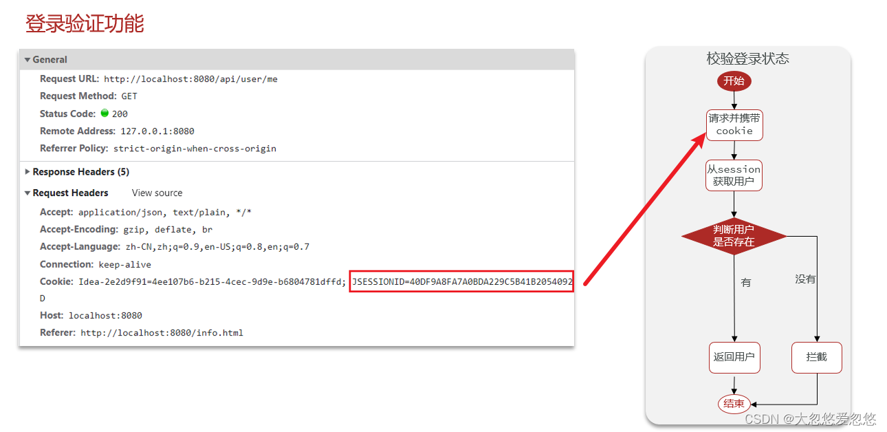Click the Connection keep-alive value

(124, 265)
